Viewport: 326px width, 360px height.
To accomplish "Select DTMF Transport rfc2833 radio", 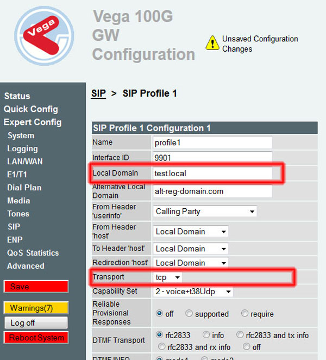I will pos(159,335).
